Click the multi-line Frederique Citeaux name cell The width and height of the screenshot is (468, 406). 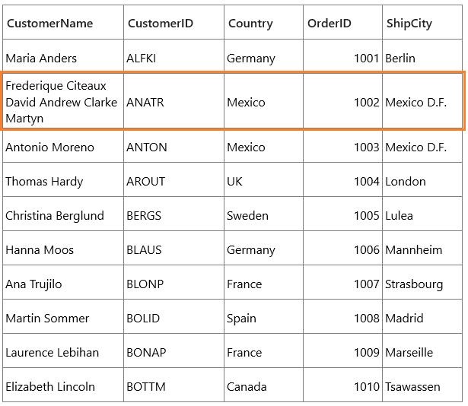tap(63, 102)
